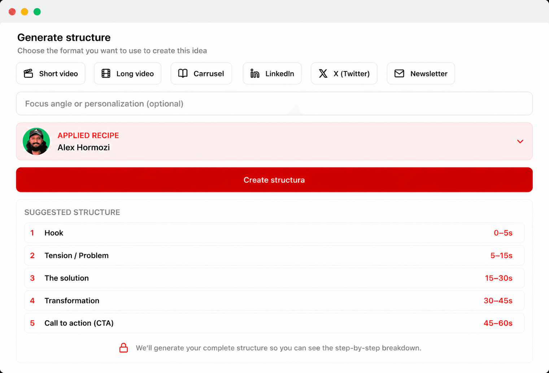Open the Alex Hormozi recipe selector
This screenshot has height=373, width=549.
point(274,141)
